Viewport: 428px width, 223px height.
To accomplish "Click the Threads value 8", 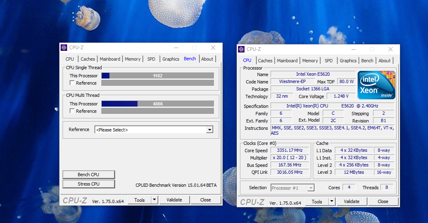I will pyautogui.click(x=387, y=187).
